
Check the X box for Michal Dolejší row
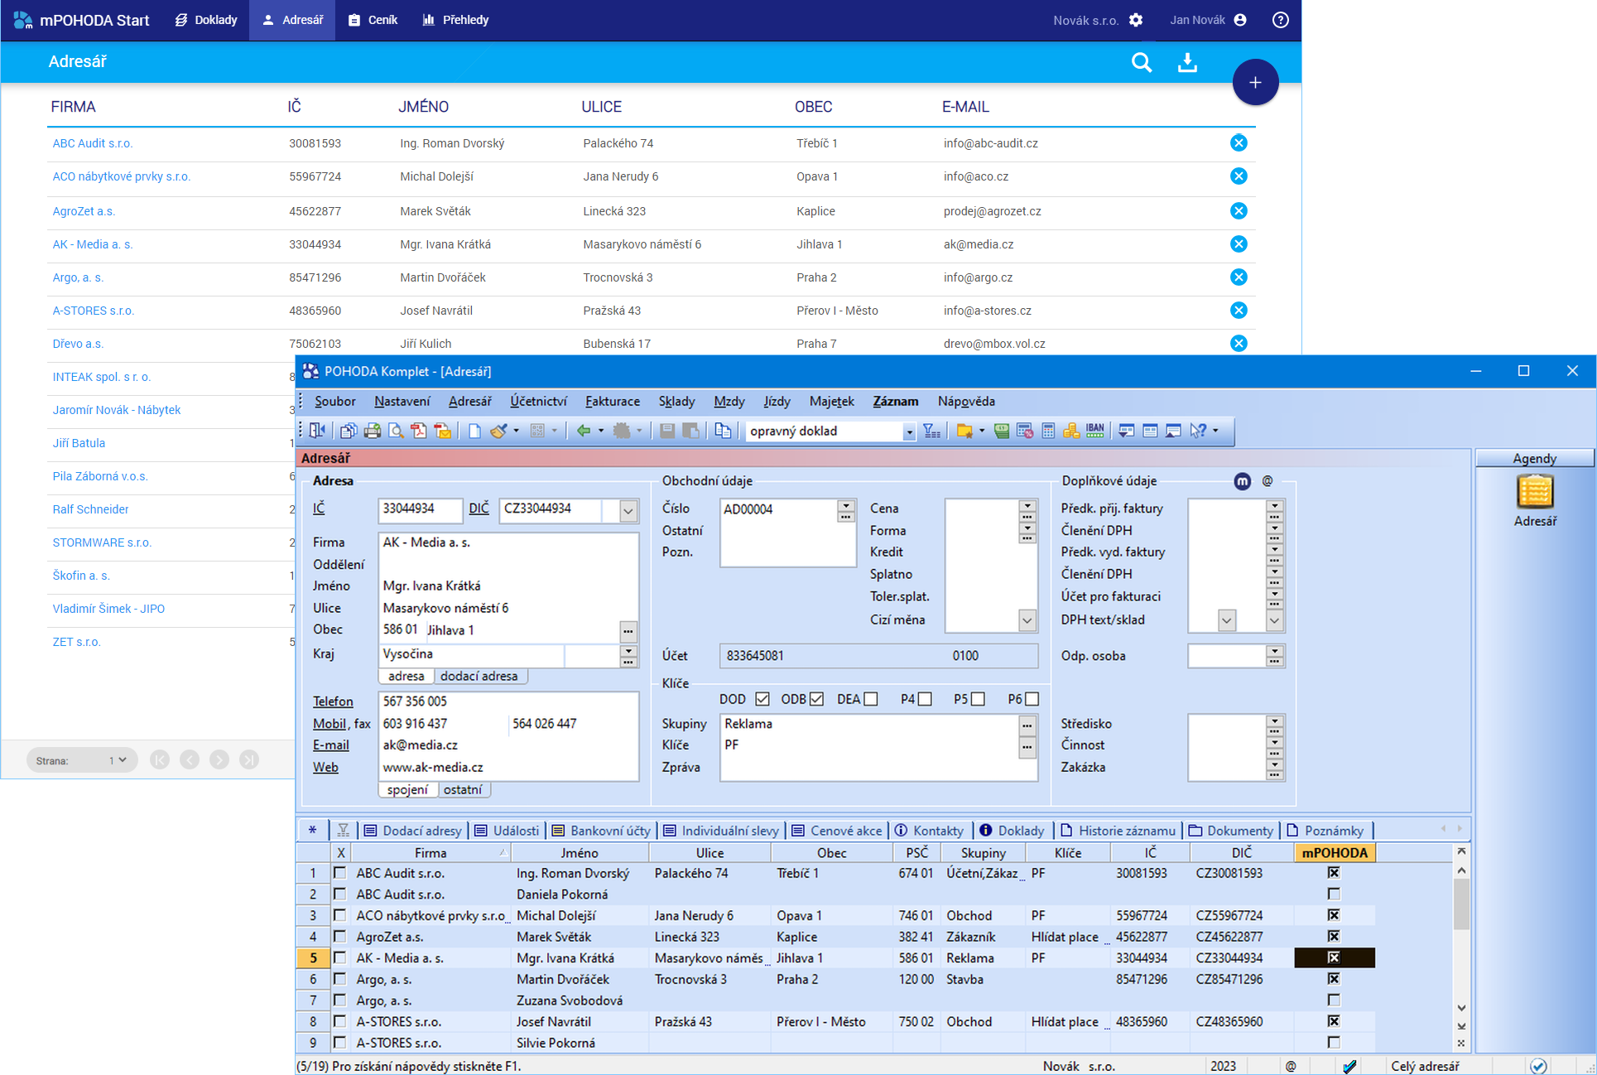[x=339, y=915]
